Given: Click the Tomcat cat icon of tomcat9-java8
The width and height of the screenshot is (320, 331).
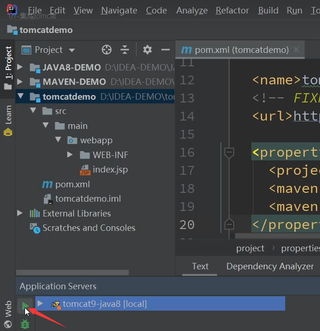Looking at the screenshot, I should pos(56,304).
